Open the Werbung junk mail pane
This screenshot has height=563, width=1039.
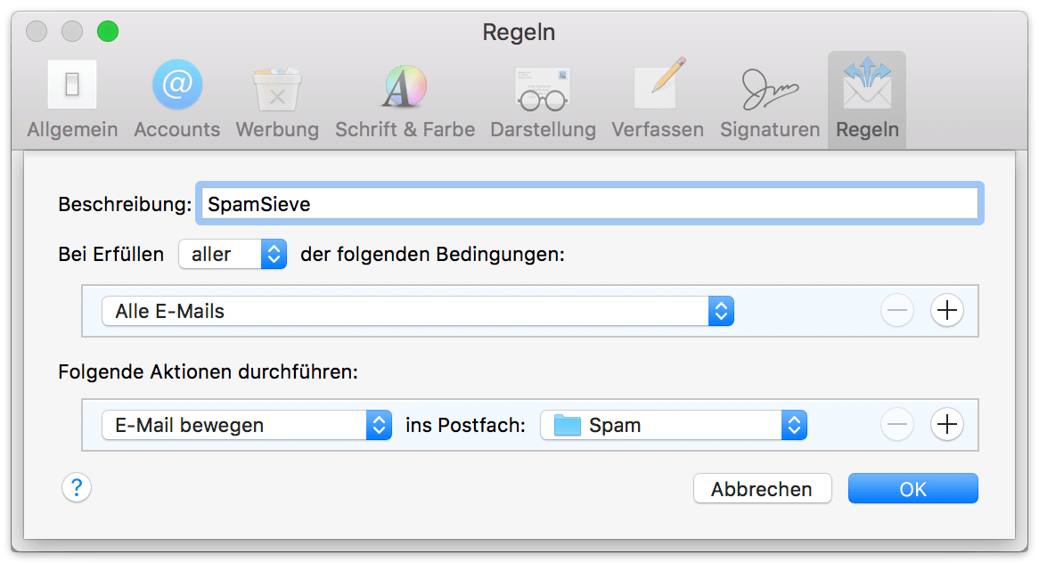point(277,100)
